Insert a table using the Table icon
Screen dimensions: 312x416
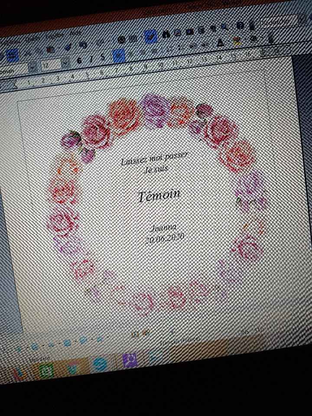(x=133, y=39)
